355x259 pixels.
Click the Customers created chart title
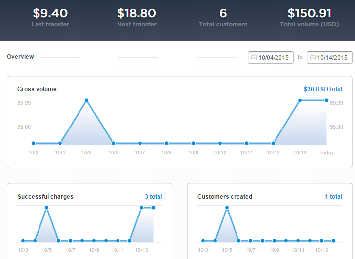[x=225, y=196]
